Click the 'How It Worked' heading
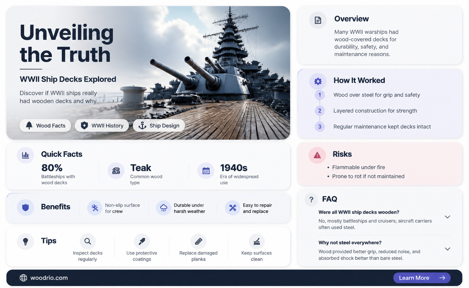Image resolution: width=469 pixels, height=288 pixels. (x=359, y=80)
